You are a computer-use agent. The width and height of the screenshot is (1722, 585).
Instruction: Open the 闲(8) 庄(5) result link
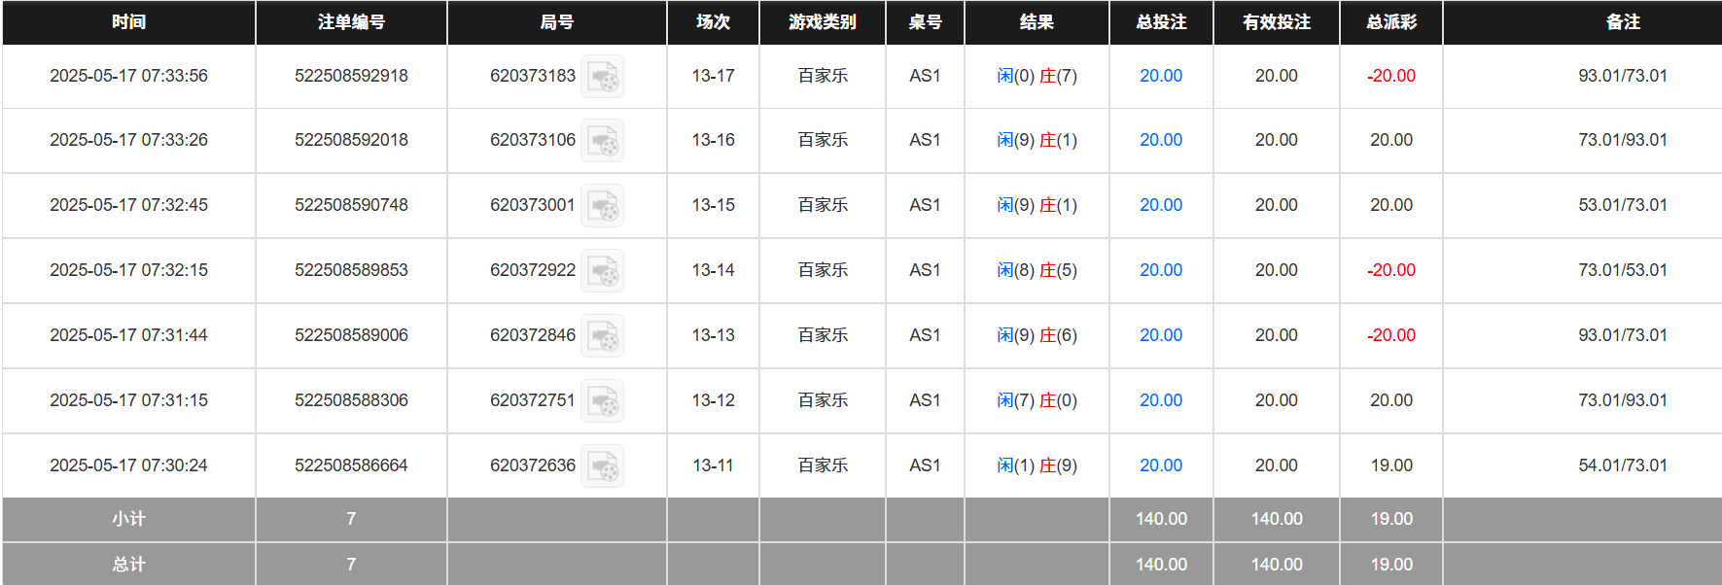click(1037, 270)
